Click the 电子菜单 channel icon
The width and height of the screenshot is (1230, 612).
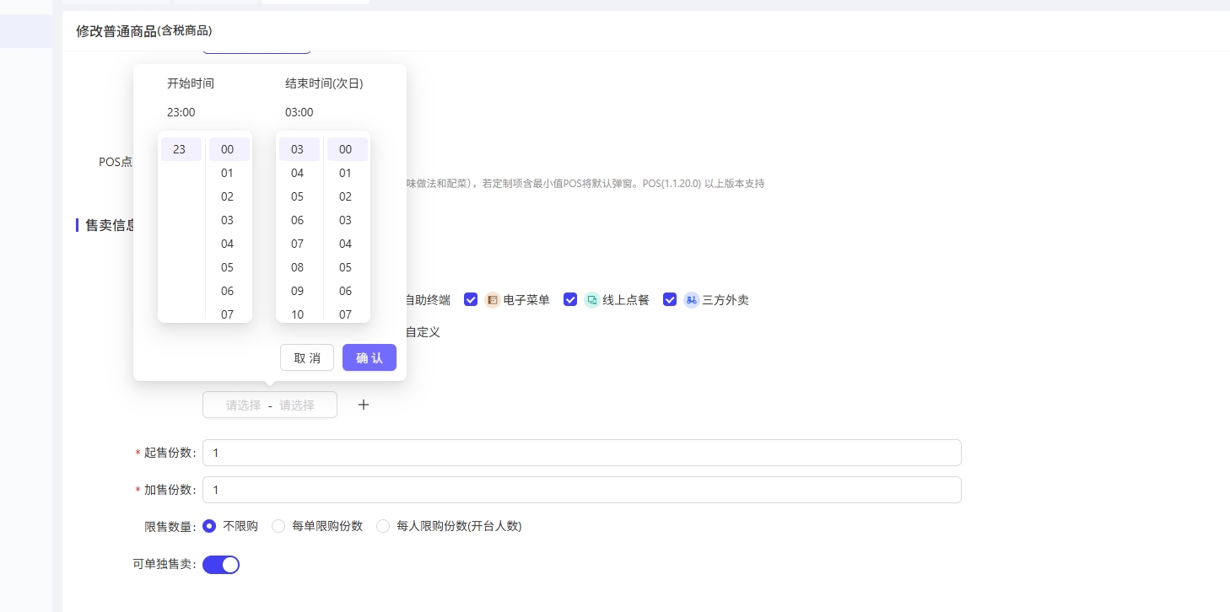tap(493, 299)
